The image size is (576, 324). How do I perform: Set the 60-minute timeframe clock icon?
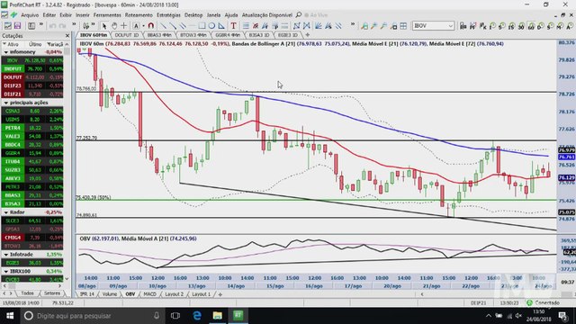[531, 26]
